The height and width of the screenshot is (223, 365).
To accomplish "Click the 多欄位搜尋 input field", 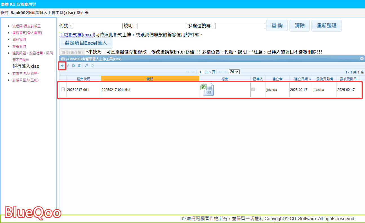I will (240, 26).
